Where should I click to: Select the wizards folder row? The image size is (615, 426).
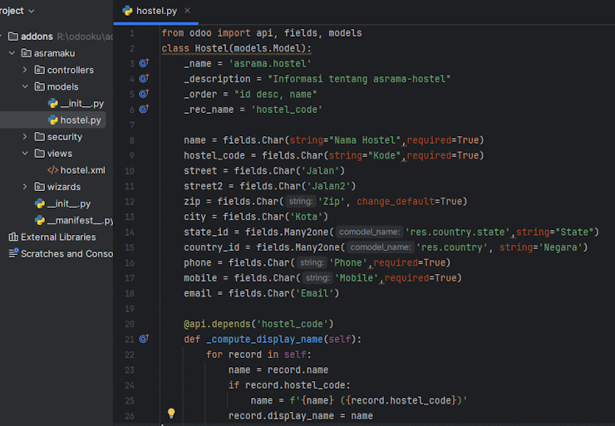tap(57, 187)
